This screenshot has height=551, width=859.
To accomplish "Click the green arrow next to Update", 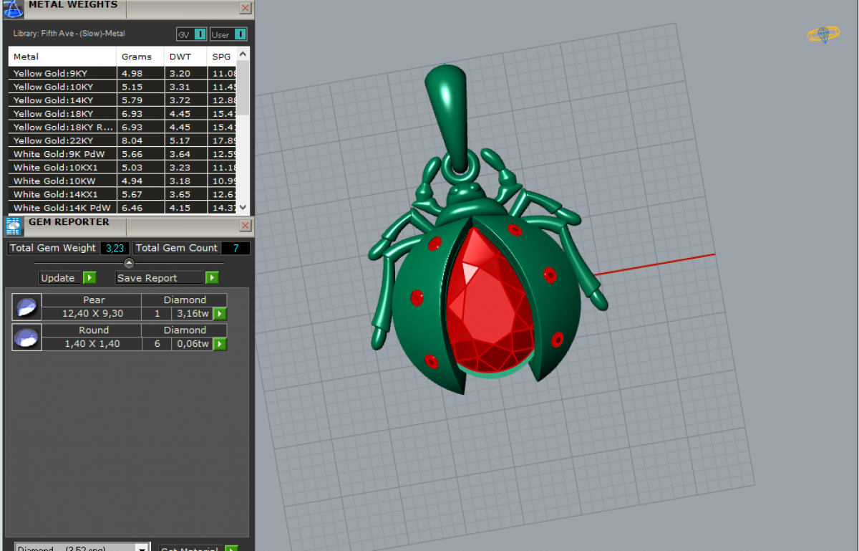I will (x=89, y=278).
